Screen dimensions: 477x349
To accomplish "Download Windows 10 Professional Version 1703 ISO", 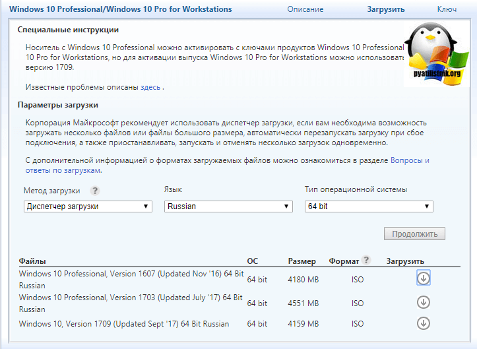I will click(423, 302).
